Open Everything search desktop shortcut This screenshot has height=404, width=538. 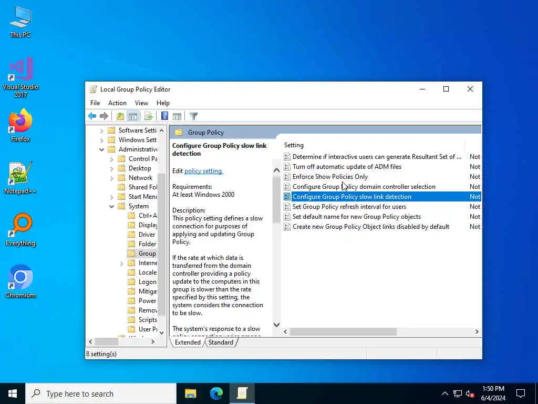tap(20, 230)
